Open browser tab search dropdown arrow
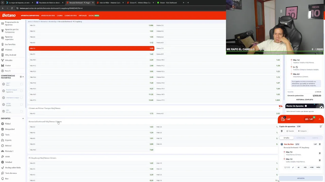This screenshot has height=182, width=325. [3, 3]
